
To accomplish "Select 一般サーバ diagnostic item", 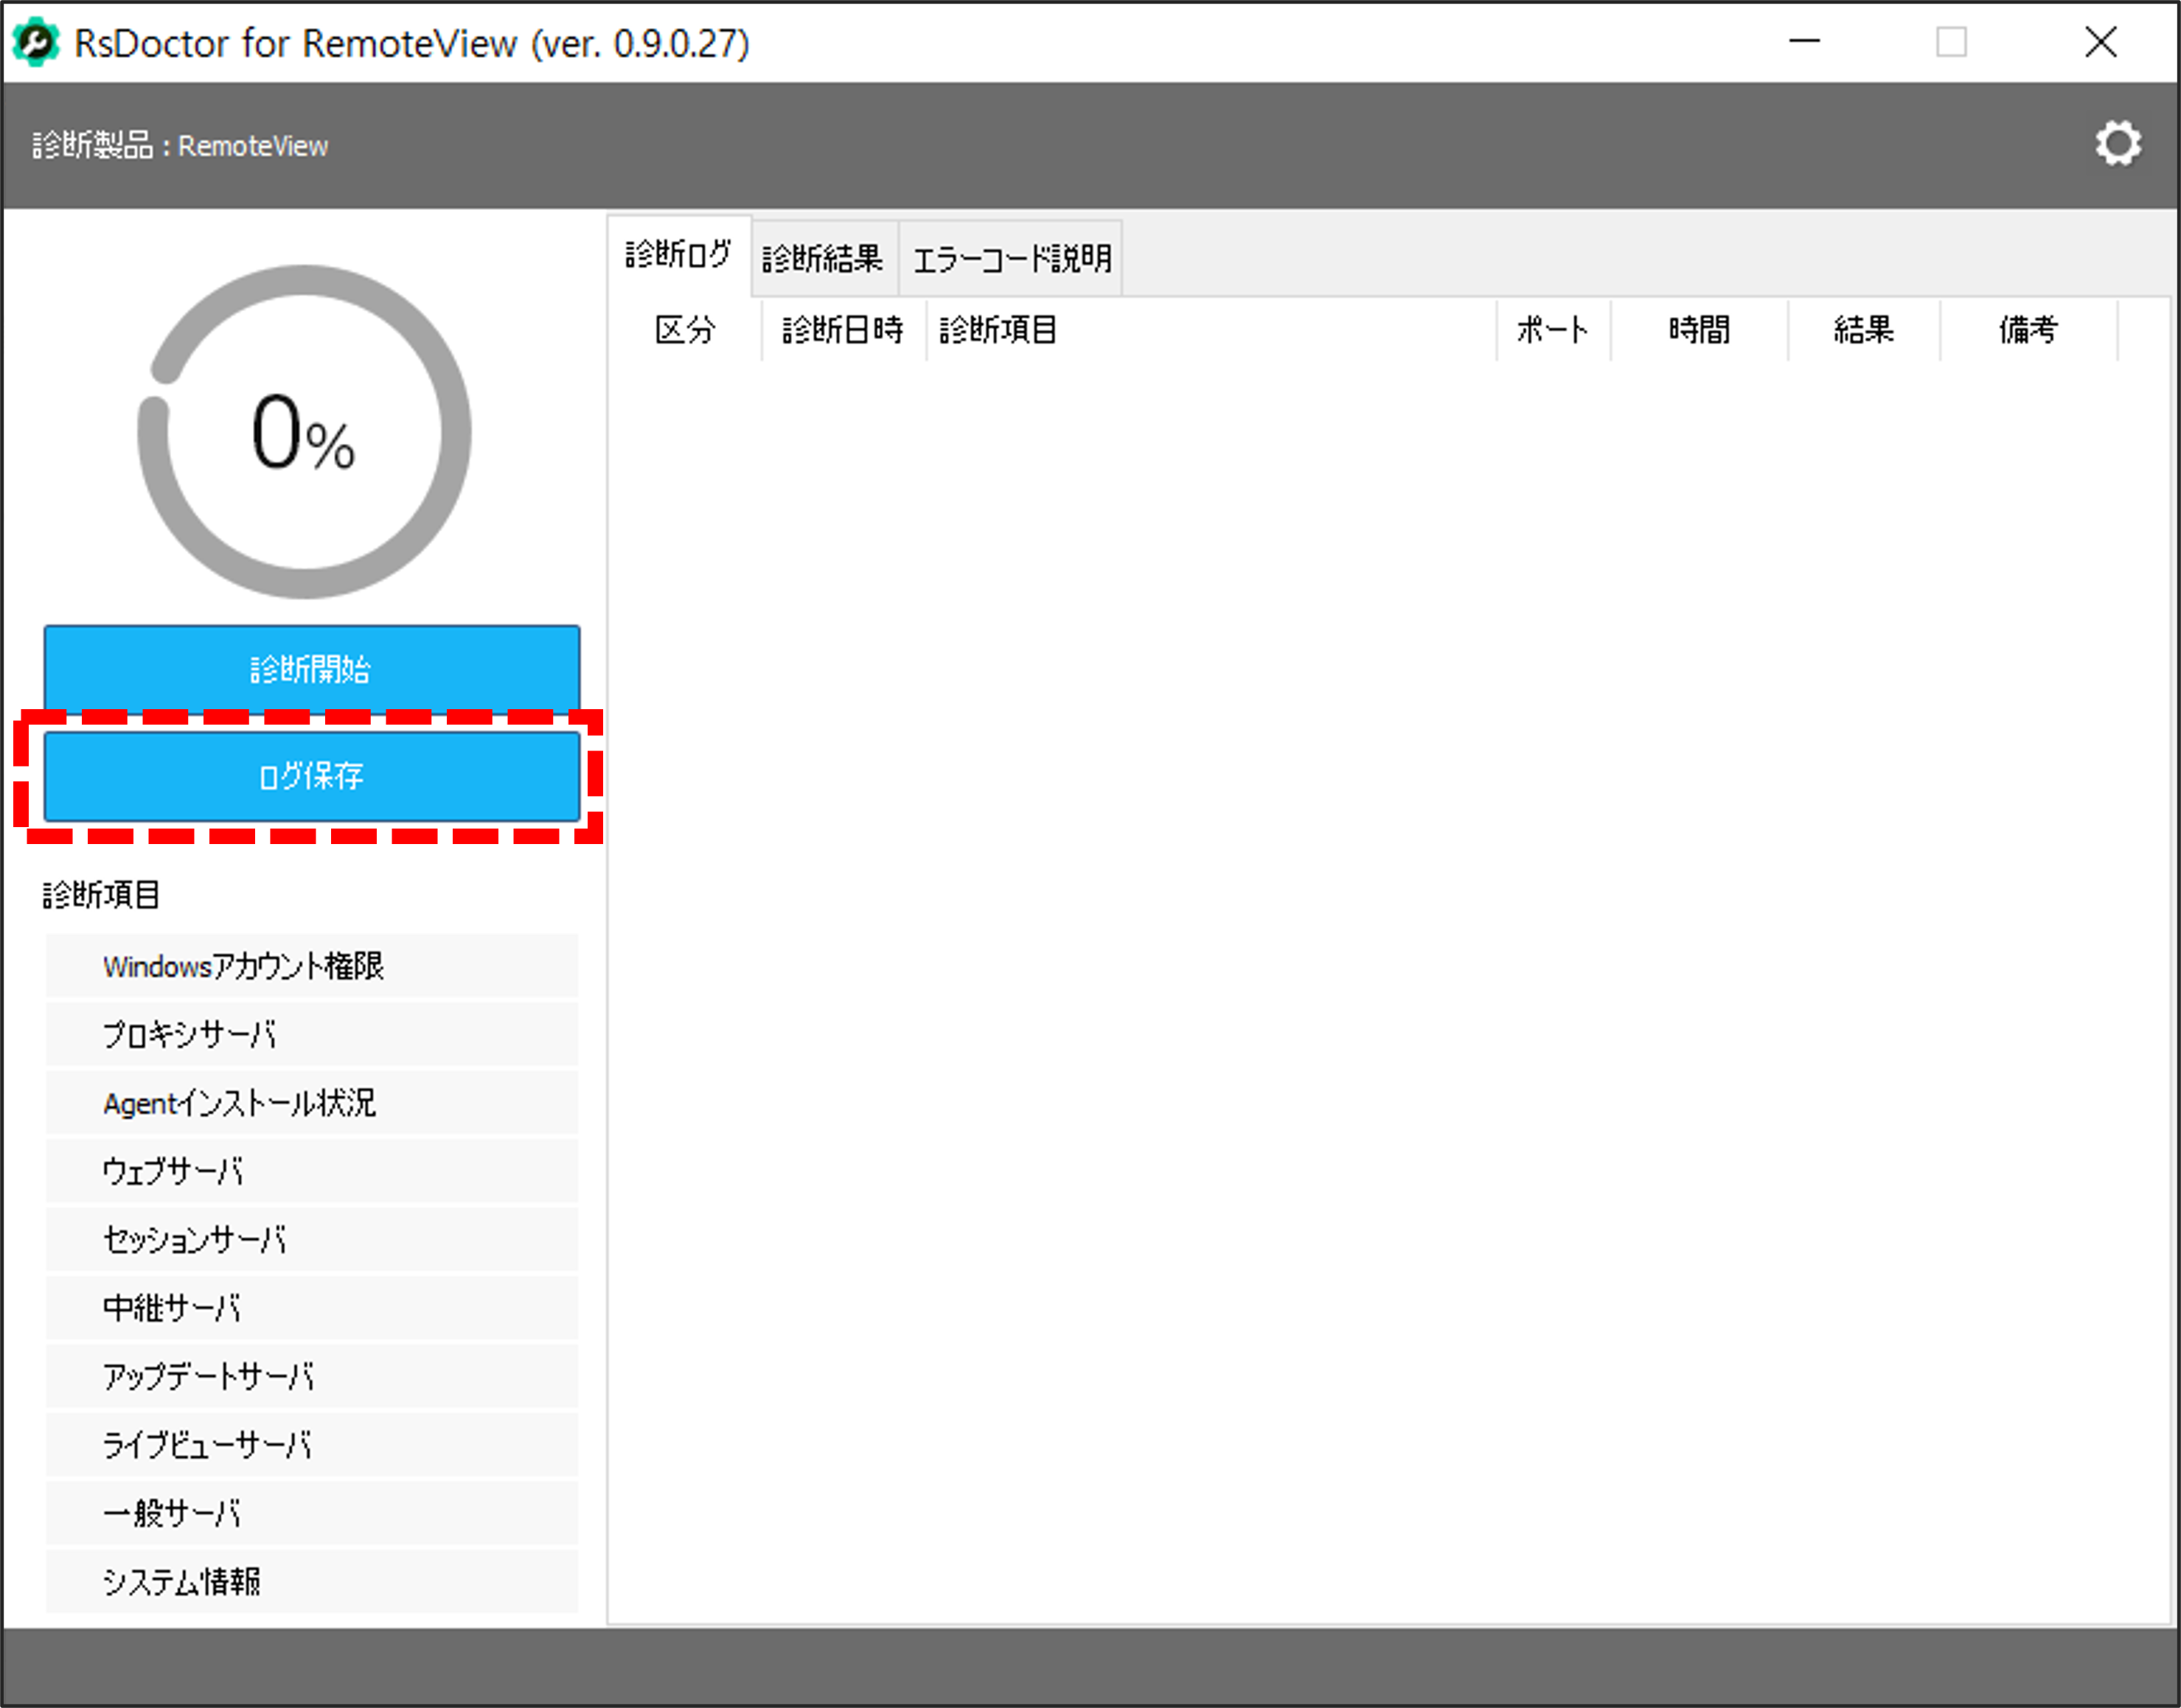I will (x=311, y=1513).
